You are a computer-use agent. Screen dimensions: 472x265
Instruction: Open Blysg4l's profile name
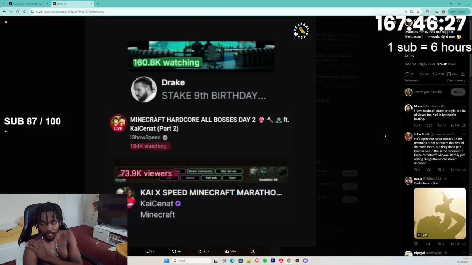tap(419, 253)
